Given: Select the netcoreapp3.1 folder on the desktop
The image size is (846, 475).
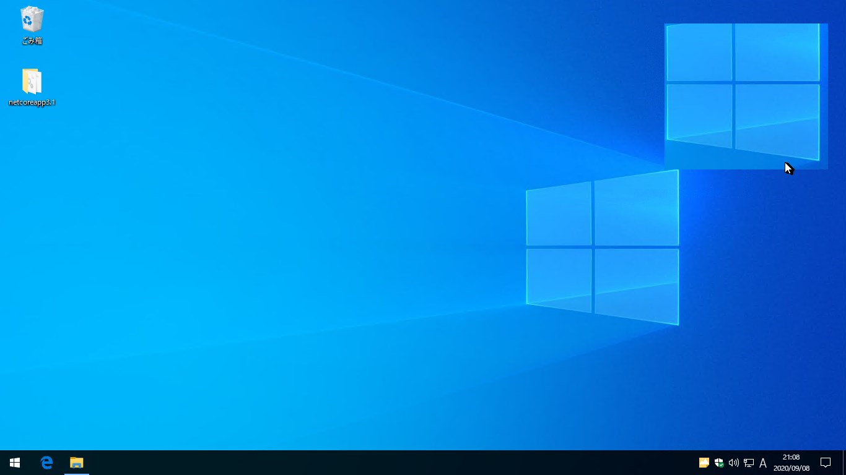Looking at the screenshot, I should pyautogui.click(x=32, y=87).
